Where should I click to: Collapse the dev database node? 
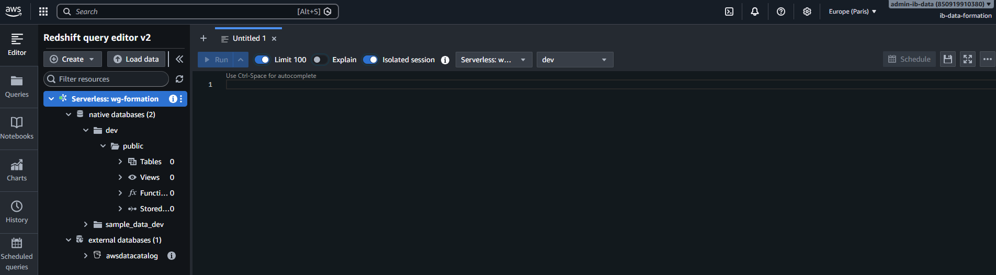[86, 130]
